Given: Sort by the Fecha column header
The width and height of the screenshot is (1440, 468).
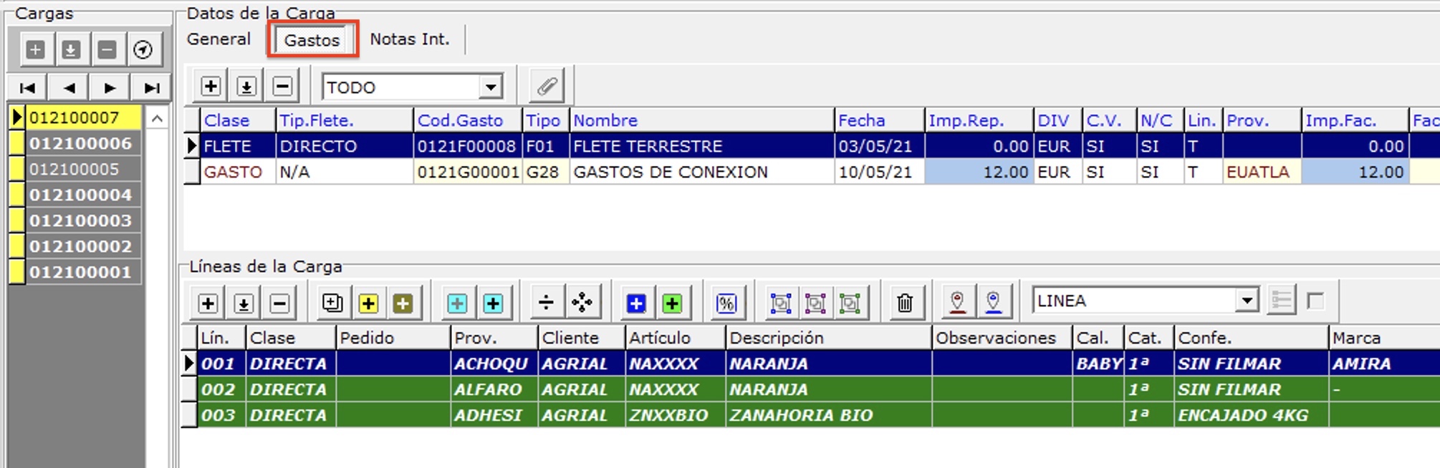Looking at the screenshot, I should click(878, 120).
